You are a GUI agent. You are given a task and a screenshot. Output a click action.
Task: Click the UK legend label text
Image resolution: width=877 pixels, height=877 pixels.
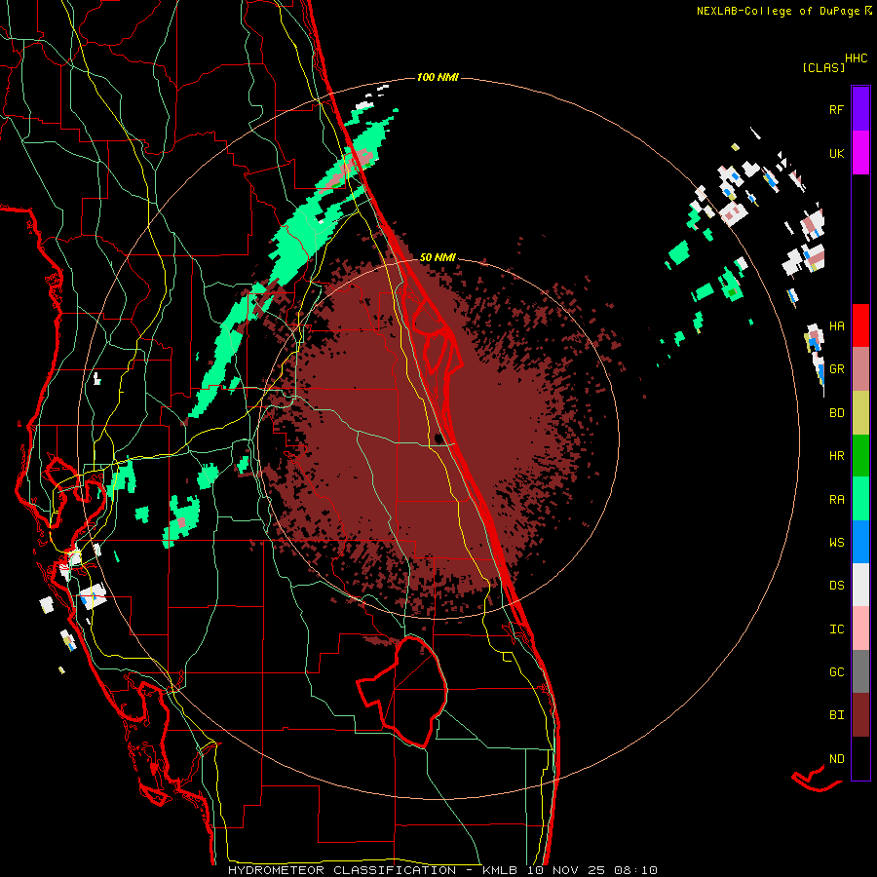tap(836, 153)
